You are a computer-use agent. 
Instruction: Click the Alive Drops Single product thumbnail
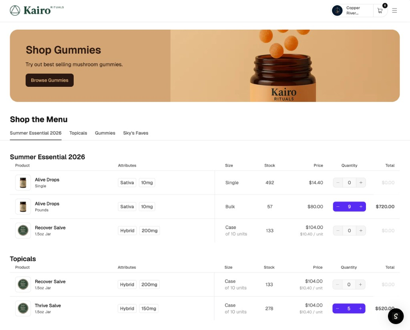(23, 183)
